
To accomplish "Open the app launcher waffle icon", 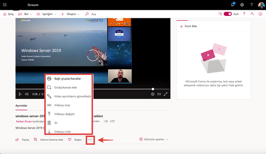I will (5, 5).
